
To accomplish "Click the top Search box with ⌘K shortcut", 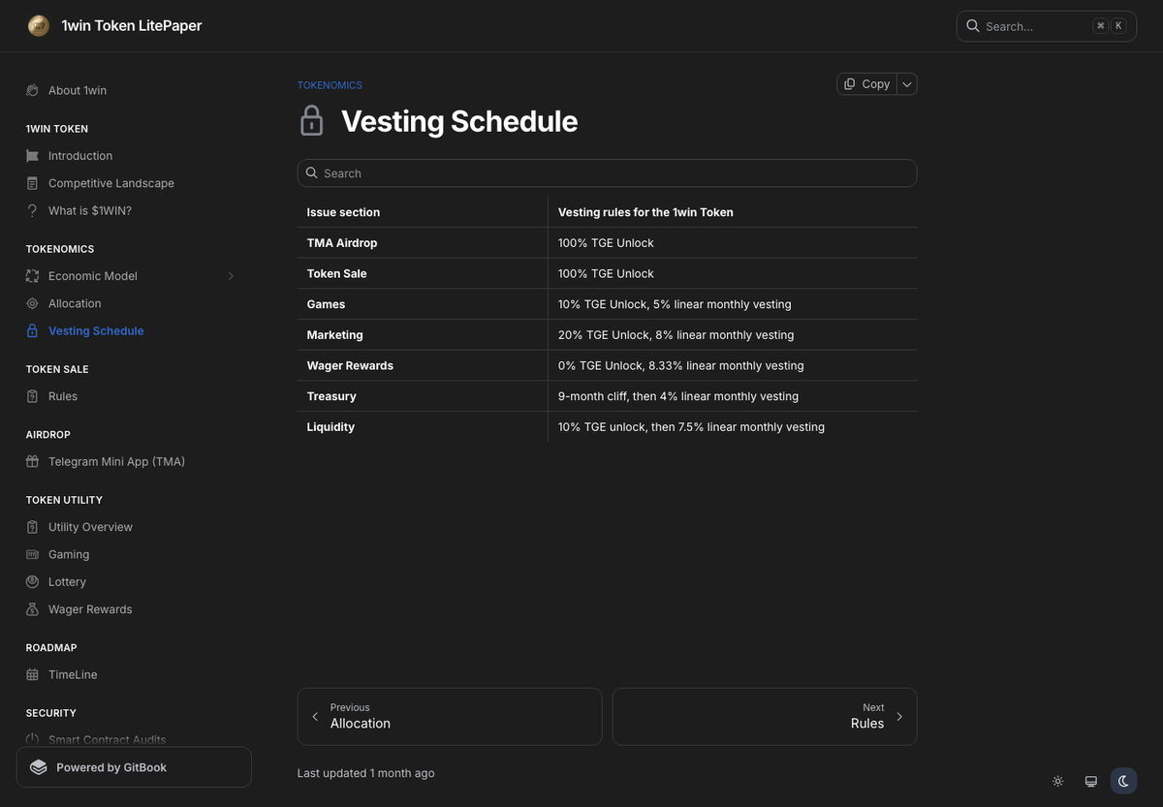I will [x=1047, y=26].
